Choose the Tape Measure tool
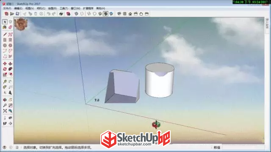Image resolution: width=271 pixels, height=152 pixels. point(5,81)
